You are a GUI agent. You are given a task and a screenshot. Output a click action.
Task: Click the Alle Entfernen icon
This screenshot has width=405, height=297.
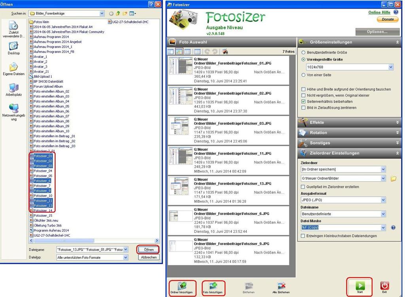(x=281, y=286)
